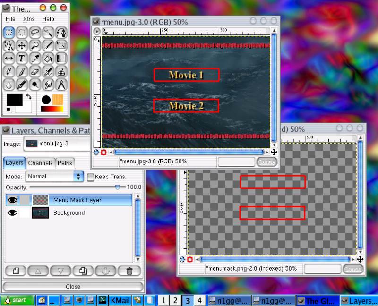Open the layer Mode dropdown

54,176
